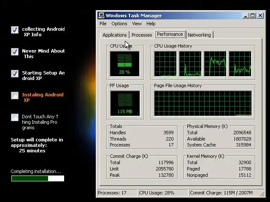Click the CPU Usage 28 % meter
The image size is (270, 202).
[x=125, y=64]
